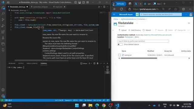The width and height of the screenshot is (194, 109).
Task: Open the Edge tab actions menu
Action: [x=130, y=4]
